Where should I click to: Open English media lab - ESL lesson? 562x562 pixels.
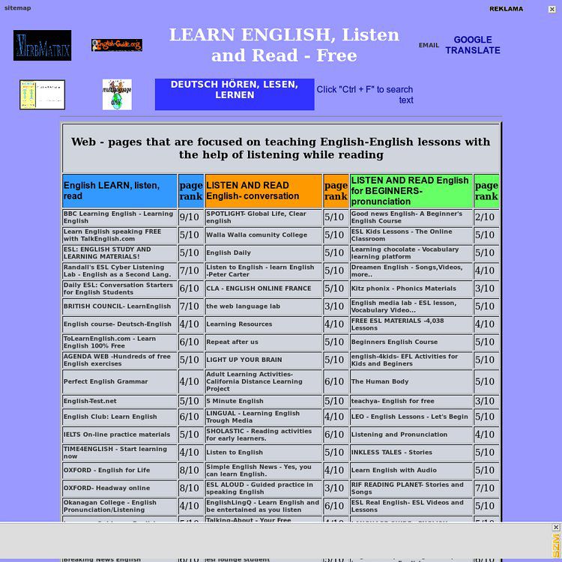[x=404, y=306]
